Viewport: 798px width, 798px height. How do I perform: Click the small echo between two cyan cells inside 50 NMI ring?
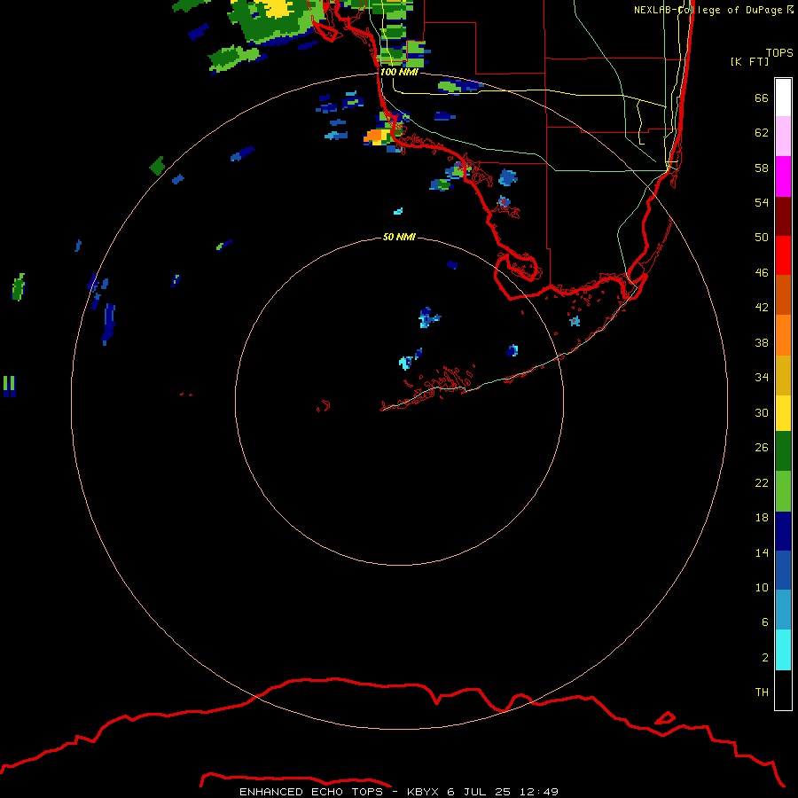point(419,353)
